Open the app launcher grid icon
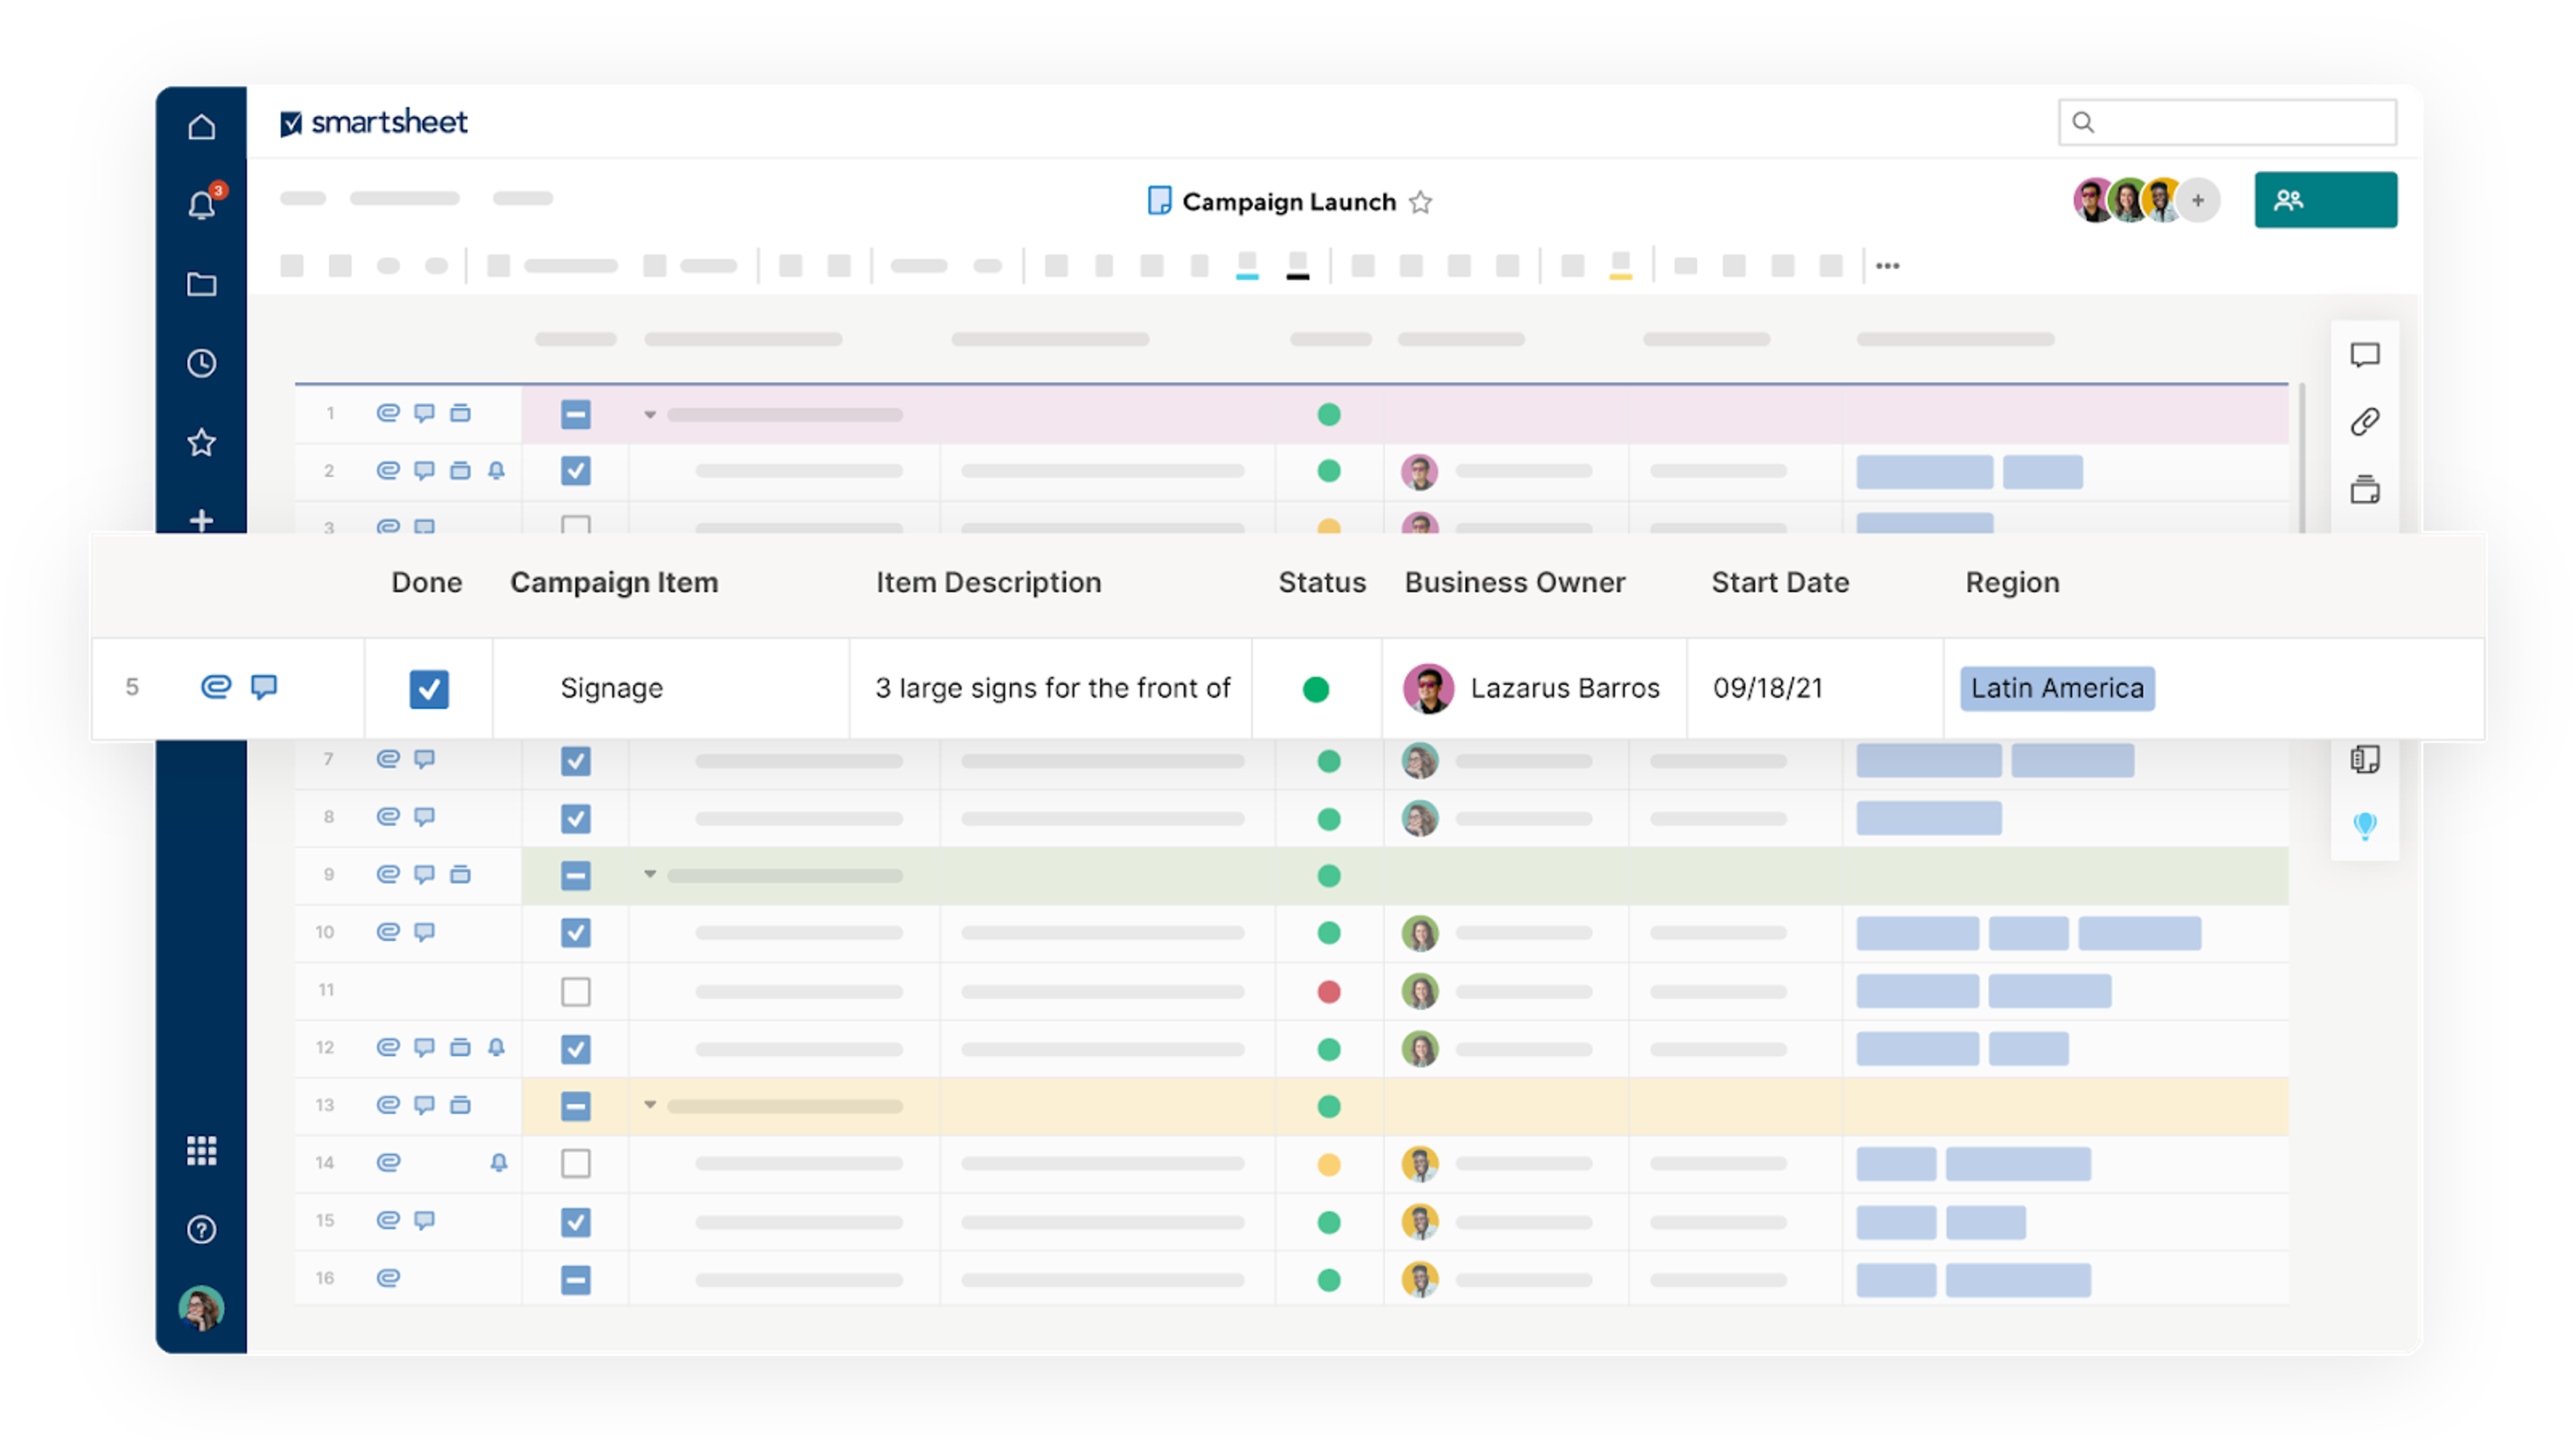This screenshot has height=1441, width=2576. [201, 1150]
